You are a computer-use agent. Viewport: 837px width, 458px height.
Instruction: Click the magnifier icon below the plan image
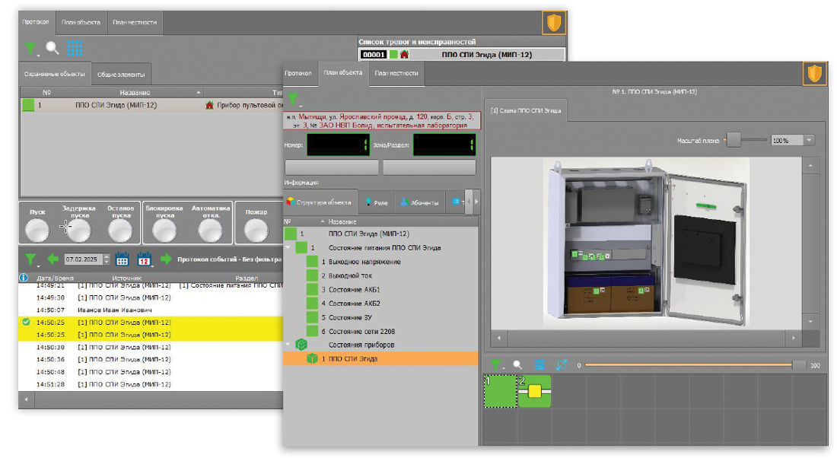click(517, 365)
